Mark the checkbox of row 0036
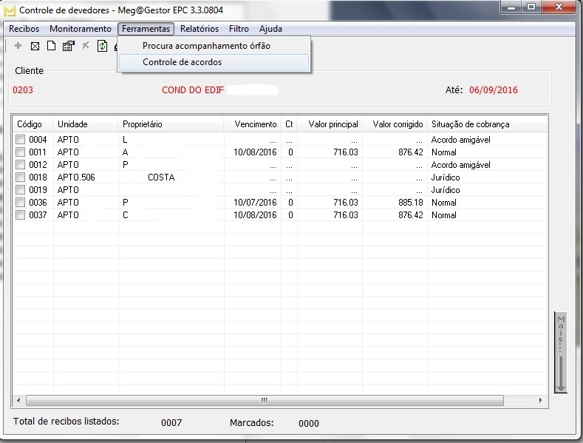Viewport: 583px width, 443px height. (x=21, y=203)
